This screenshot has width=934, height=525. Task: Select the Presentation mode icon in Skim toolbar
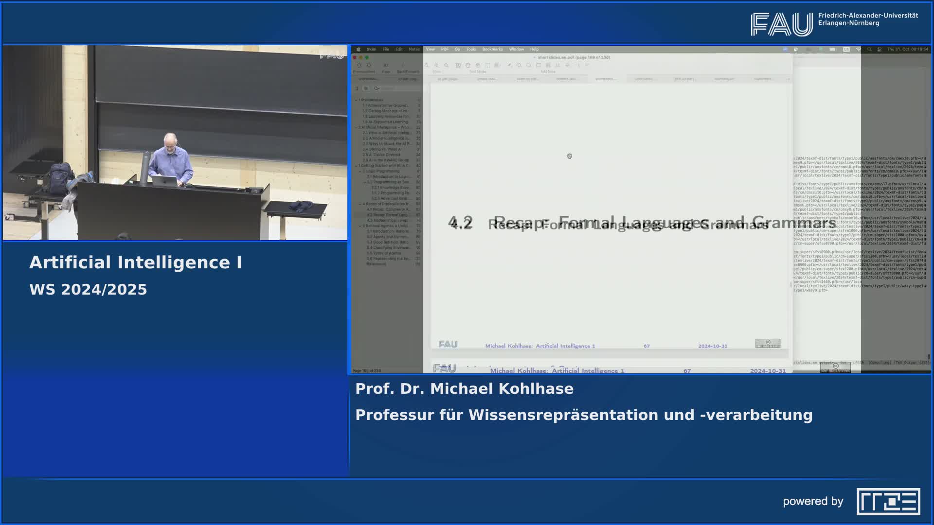click(x=359, y=64)
